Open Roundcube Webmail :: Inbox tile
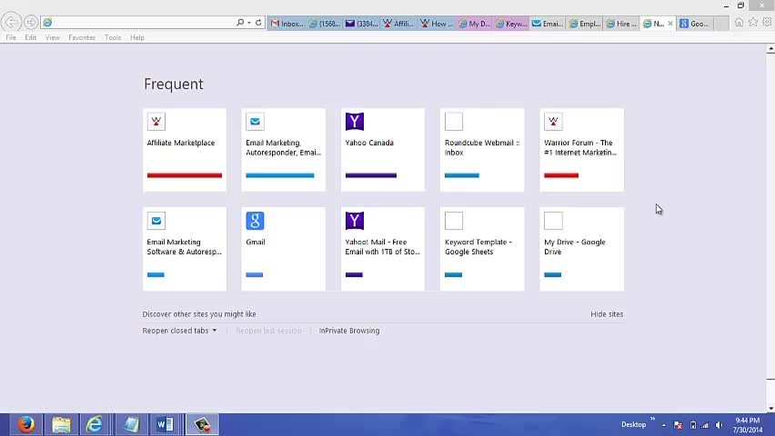 click(x=482, y=150)
